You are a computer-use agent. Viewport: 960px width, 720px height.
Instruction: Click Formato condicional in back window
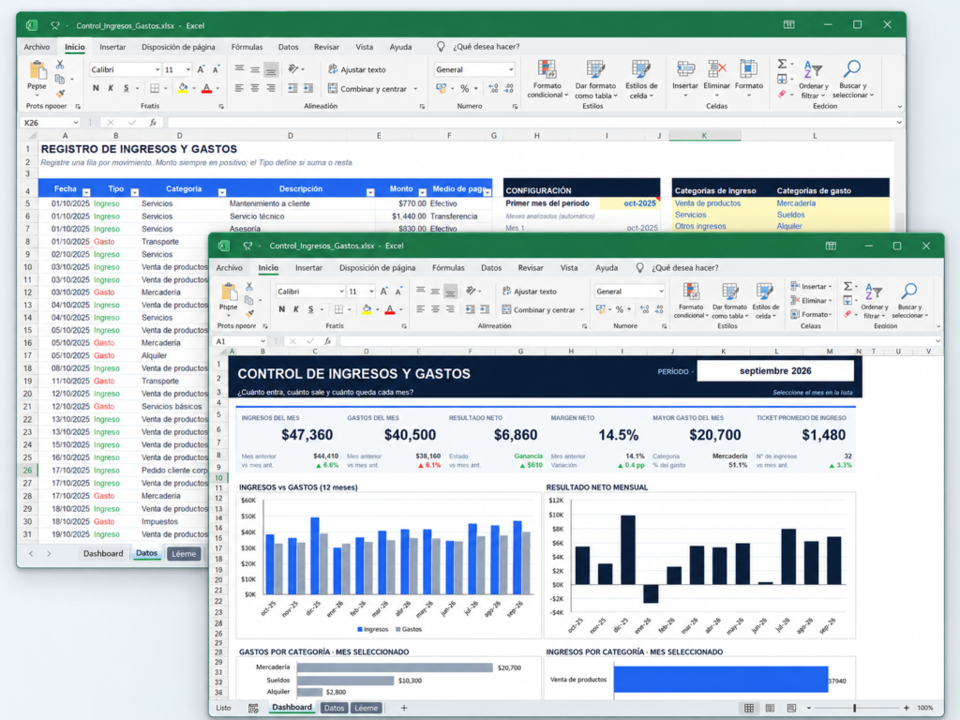547,80
